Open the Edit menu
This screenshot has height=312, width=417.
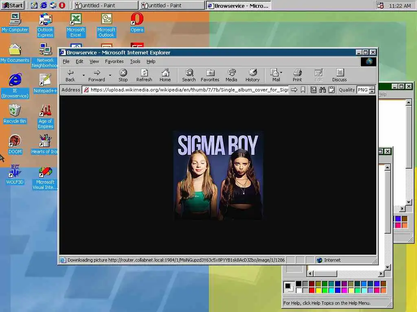(x=79, y=62)
